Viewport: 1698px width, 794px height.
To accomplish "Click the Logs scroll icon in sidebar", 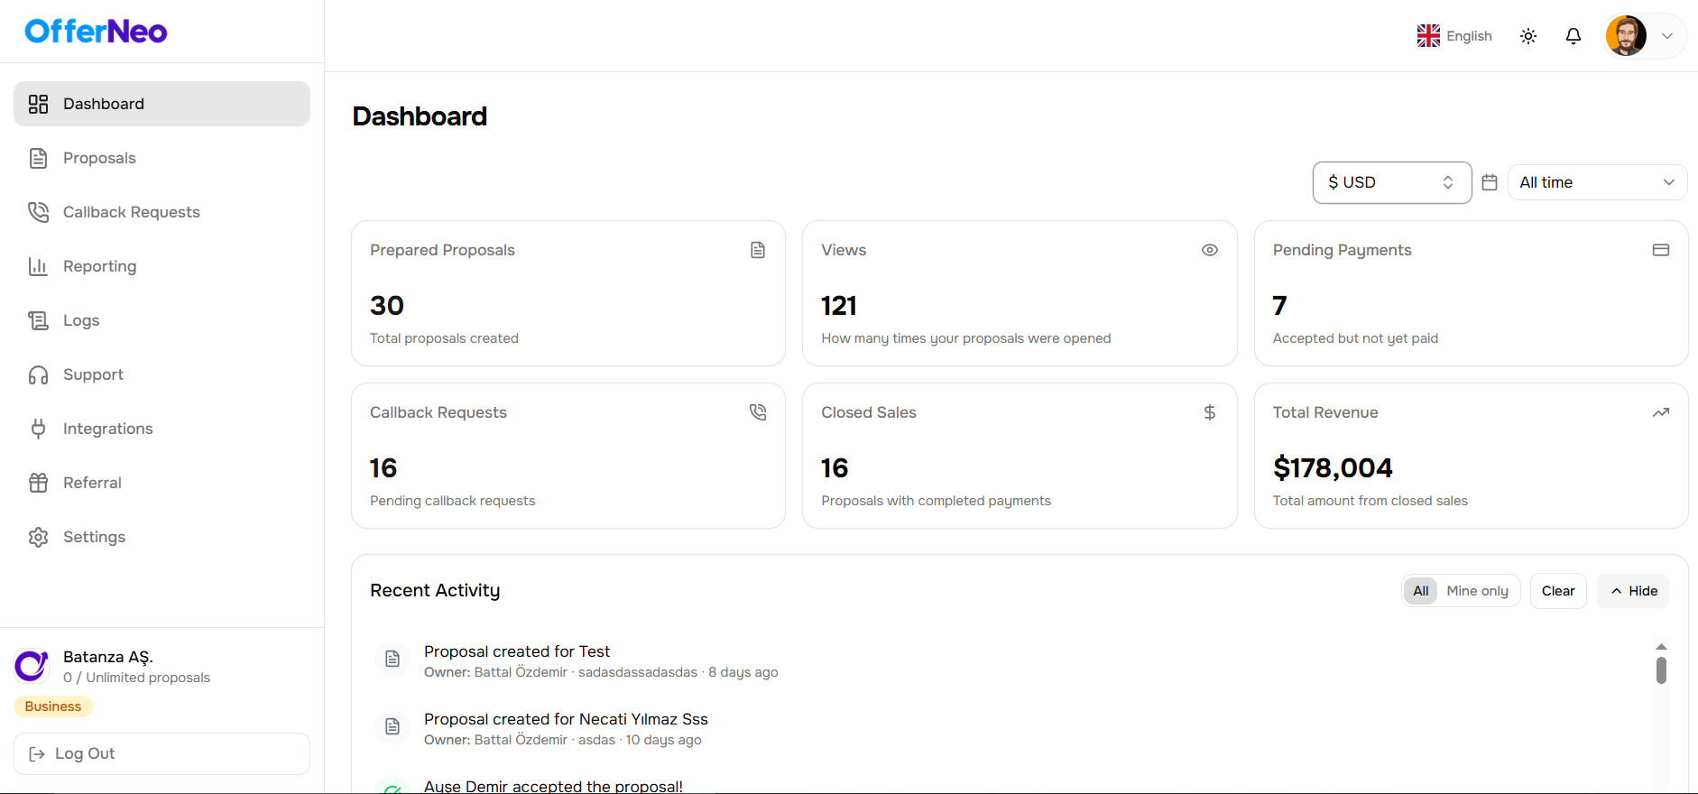I will pyautogui.click(x=38, y=320).
